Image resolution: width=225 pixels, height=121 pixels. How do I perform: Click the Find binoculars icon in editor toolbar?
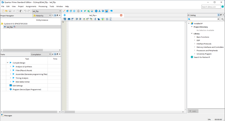click(x=69, y=19)
